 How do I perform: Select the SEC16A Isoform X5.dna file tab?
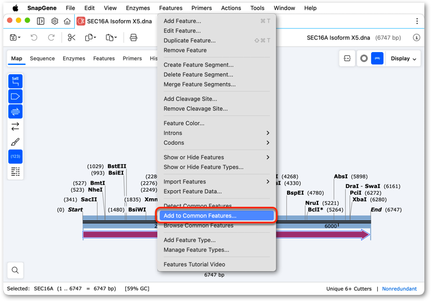(x=115, y=21)
